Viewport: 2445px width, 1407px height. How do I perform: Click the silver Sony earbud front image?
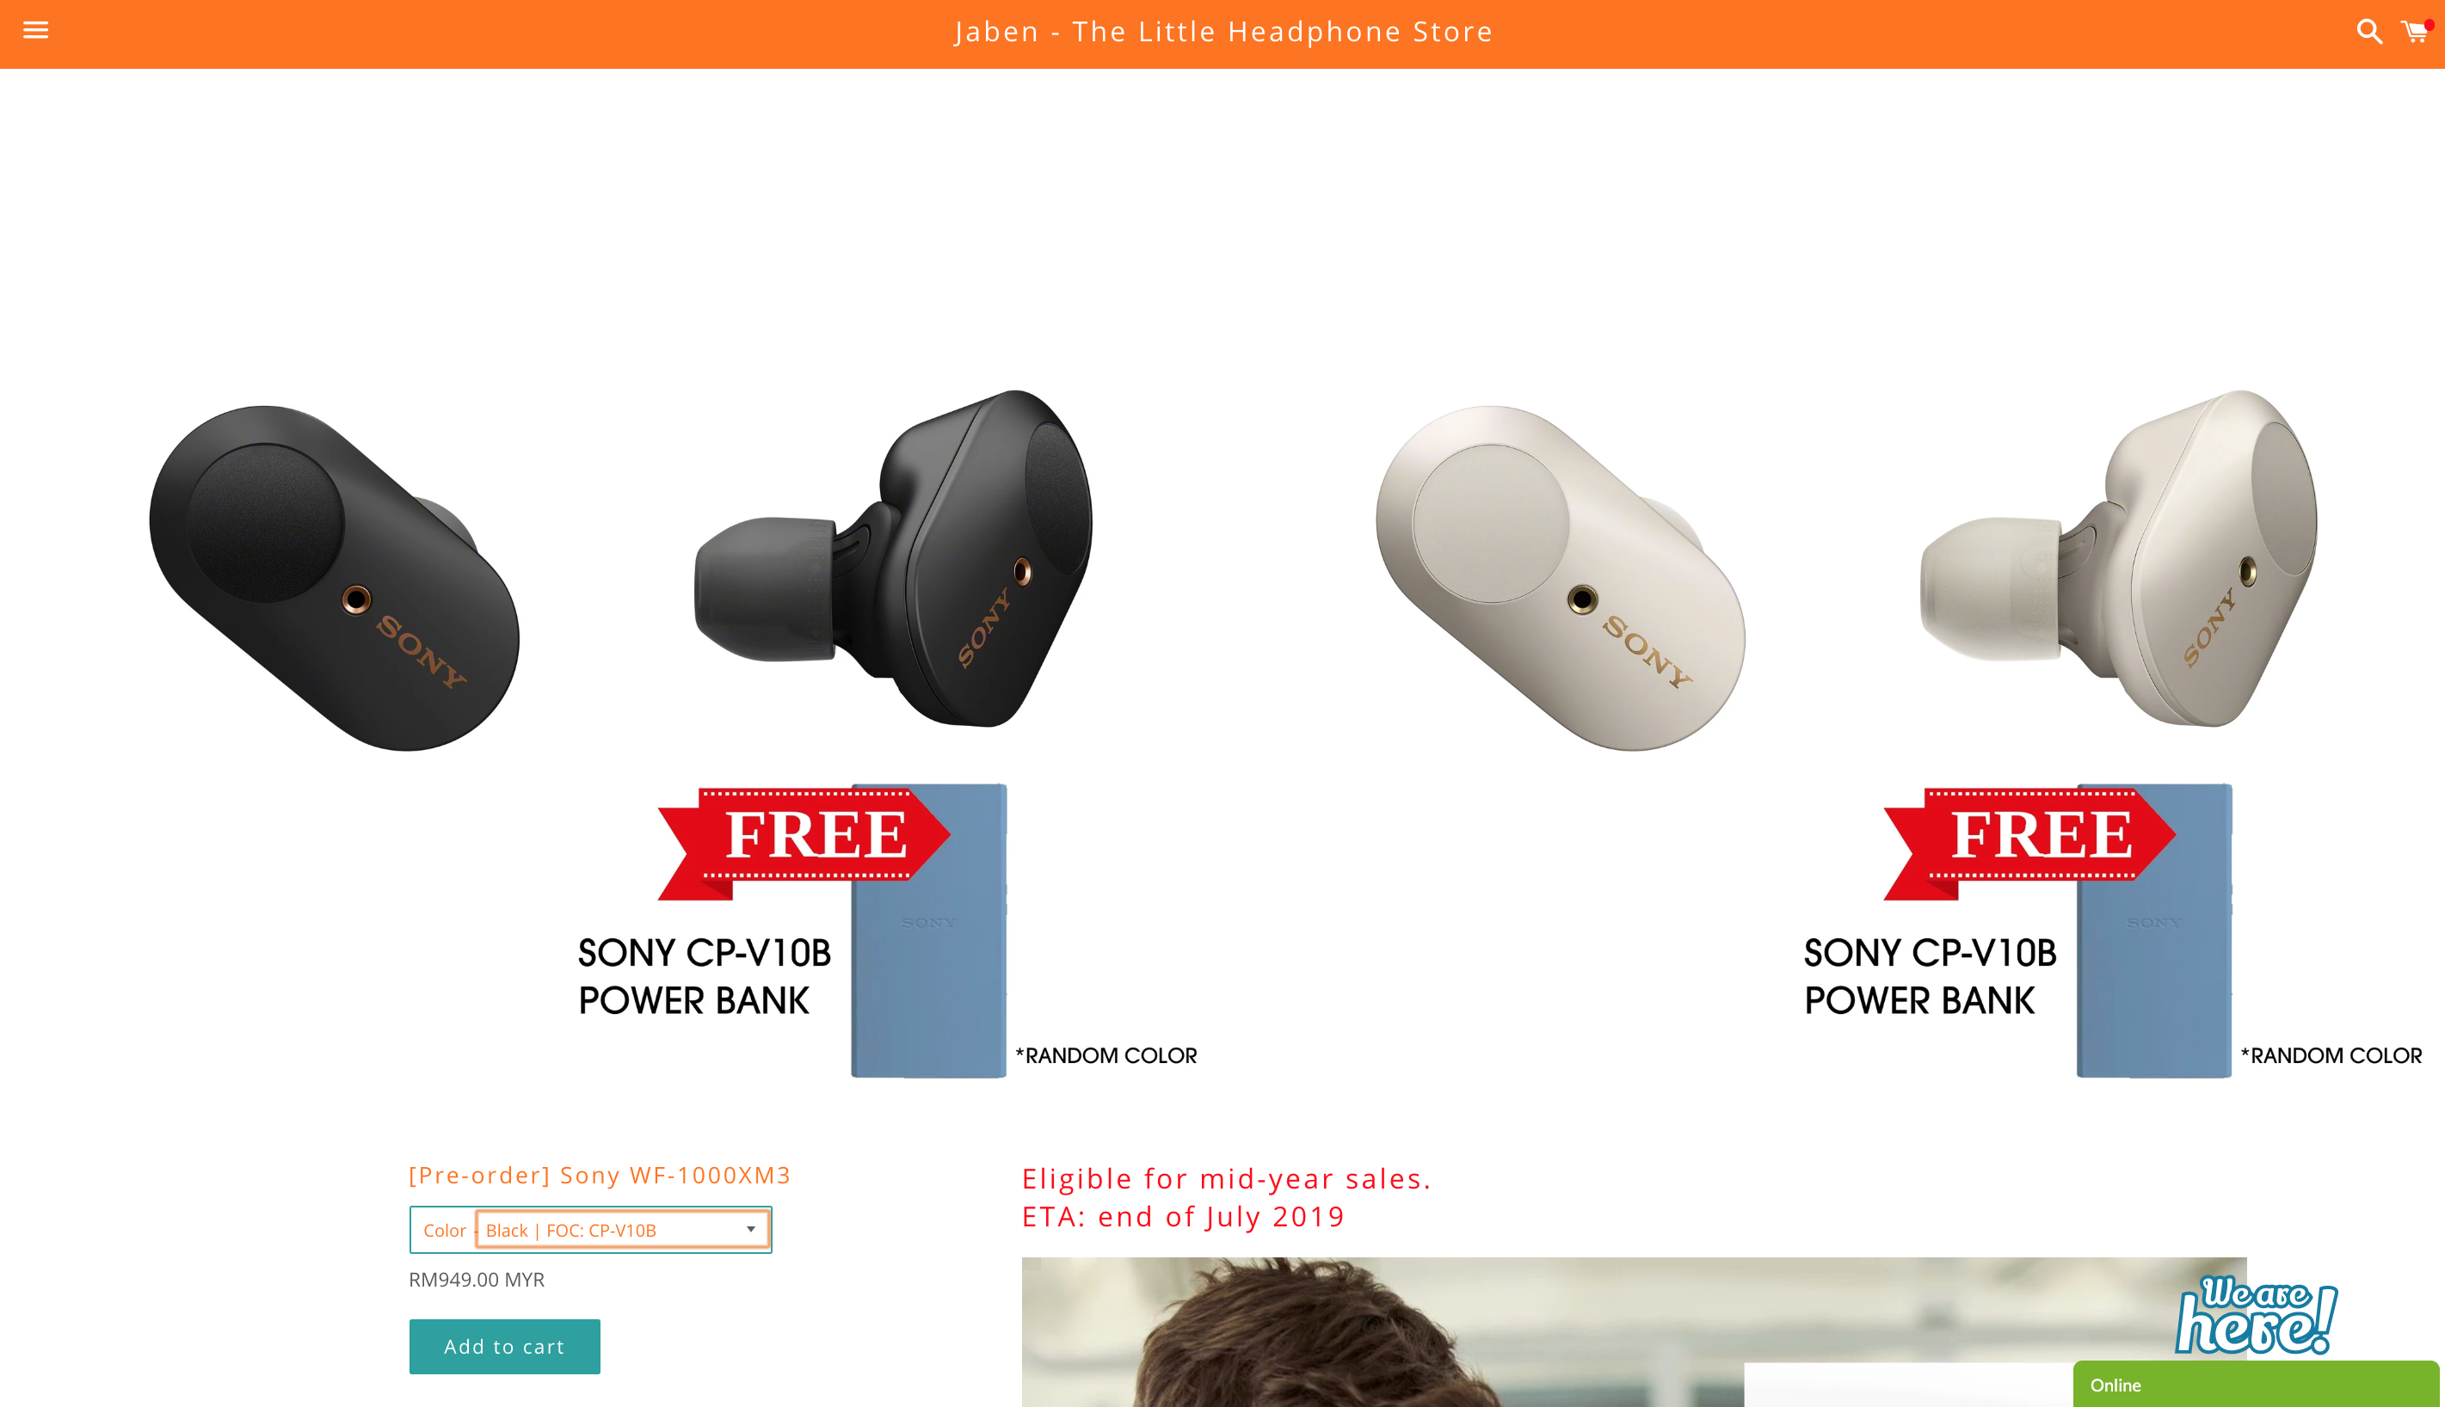click(1561, 578)
